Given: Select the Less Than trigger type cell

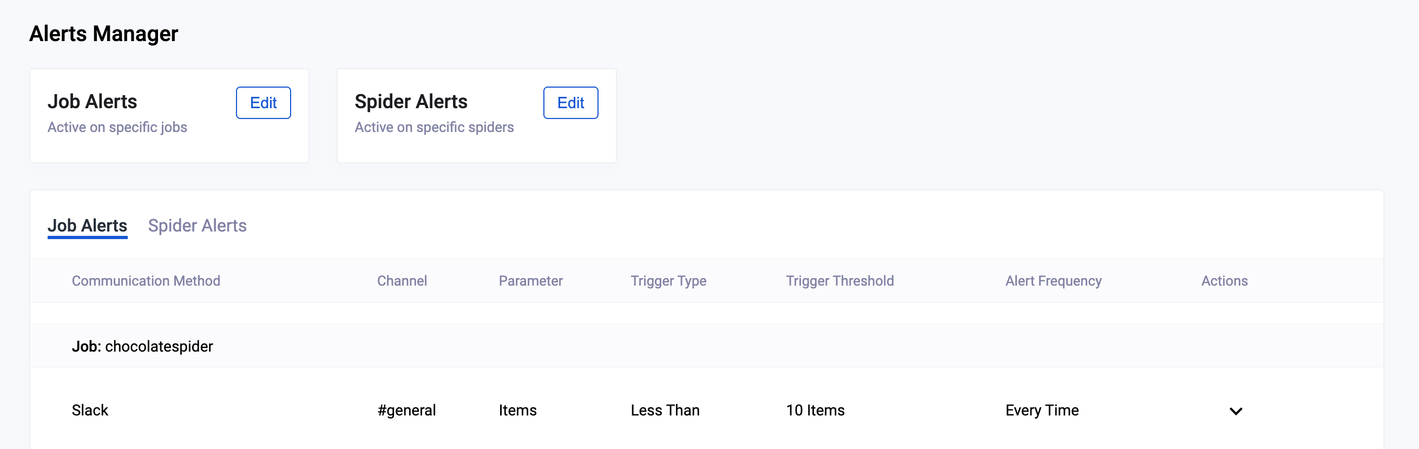Looking at the screenshot, I should click(665, 411).
